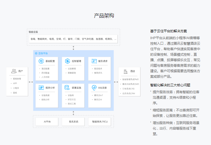Click the AI&连接 icon

(94, 88)
